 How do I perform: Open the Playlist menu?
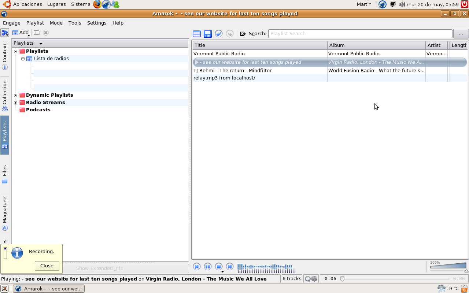point(35,23)
